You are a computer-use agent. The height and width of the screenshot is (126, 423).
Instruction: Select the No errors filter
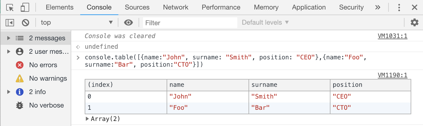(43, 65)
